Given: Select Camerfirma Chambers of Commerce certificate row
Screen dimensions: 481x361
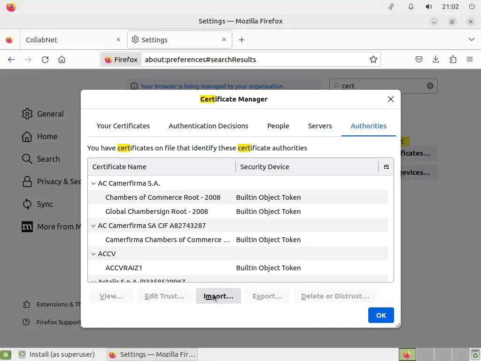Looking at the screenshot, I should [x=238, y=240].
